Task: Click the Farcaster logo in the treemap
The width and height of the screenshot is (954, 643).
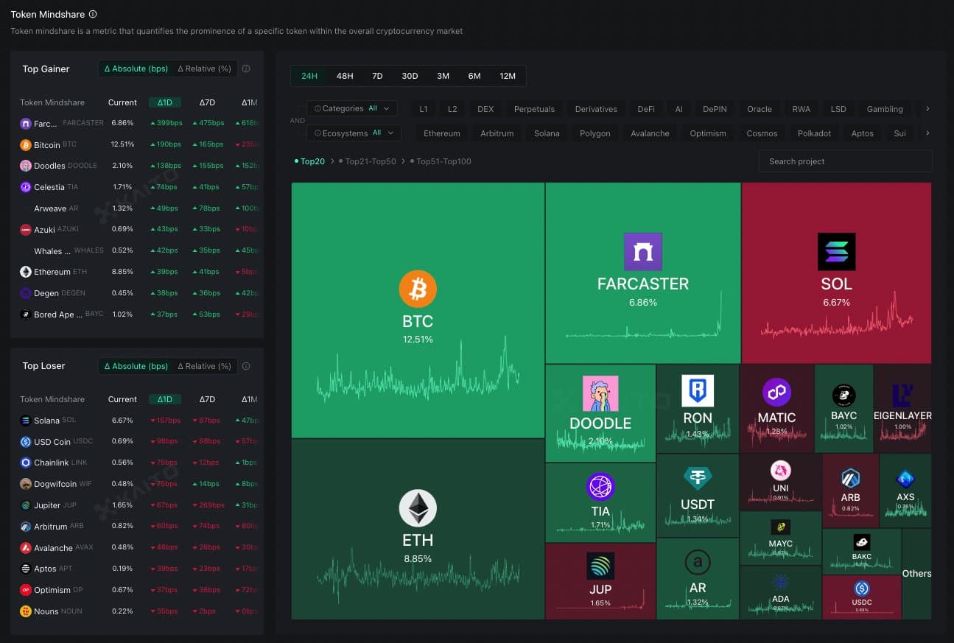Action: (642, 252)
